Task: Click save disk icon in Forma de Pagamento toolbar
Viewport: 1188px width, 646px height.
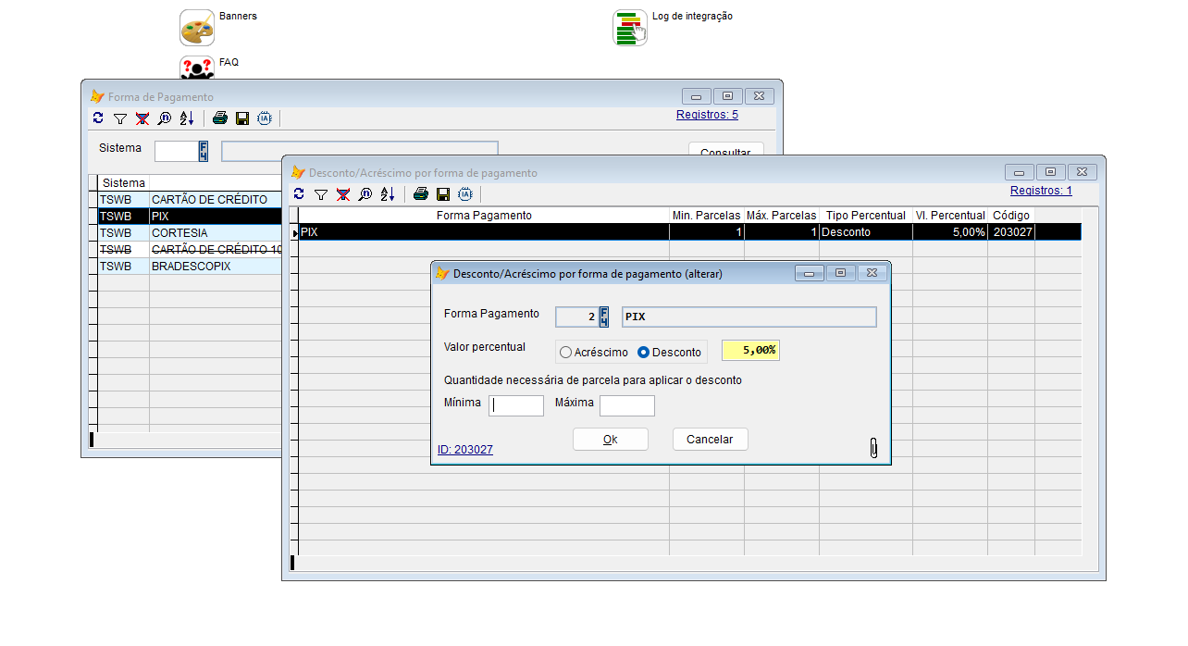Action: (242, 118)
